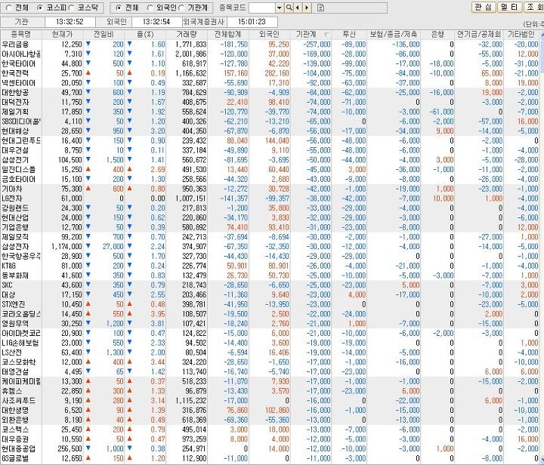
Task: Click the magnifier search icon beside 종목코드
Action: click(289, 8)
